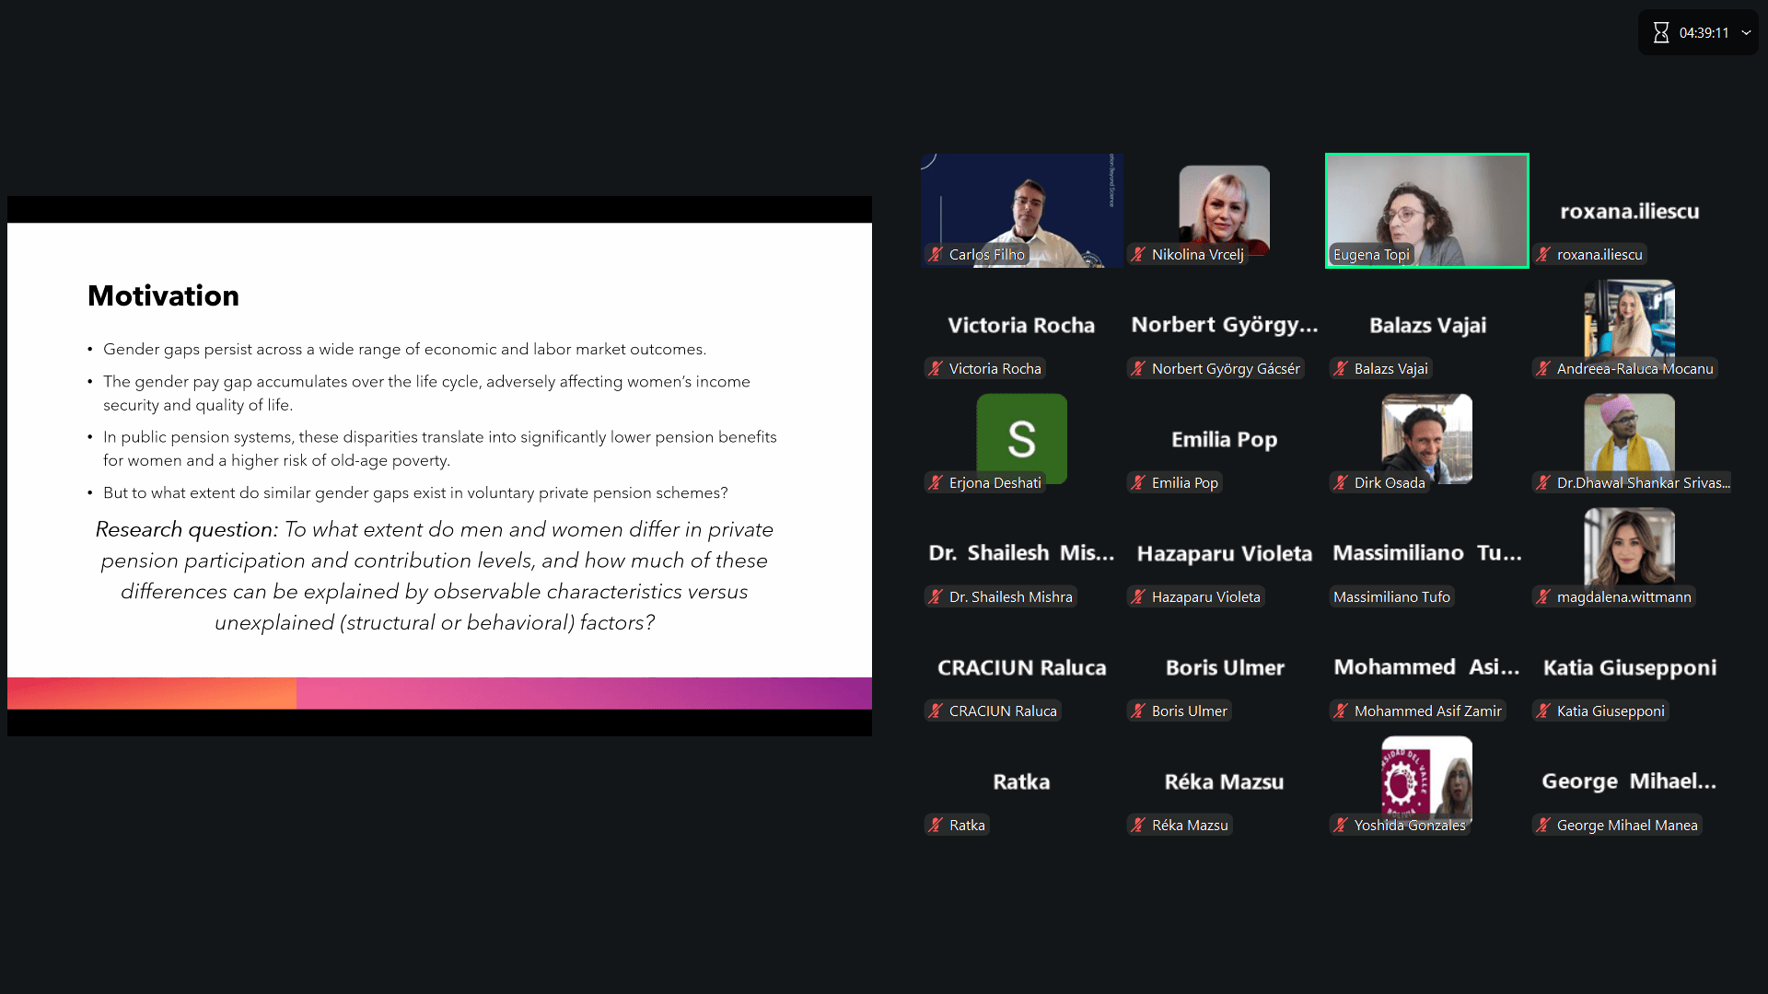The width and height of the screenshot is (1768, 994).
Task: Click magdalena.wittmann's profile photo
Action: [x=1629, y=547]
